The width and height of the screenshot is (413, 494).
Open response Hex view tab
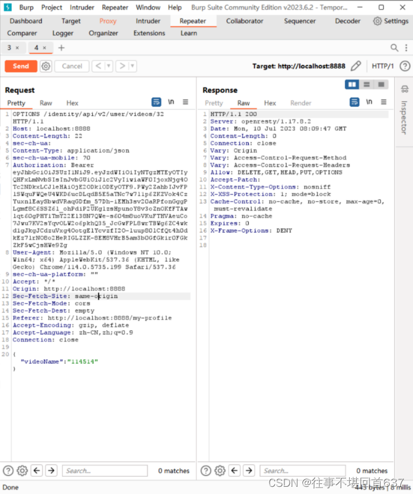click(270, 103)
